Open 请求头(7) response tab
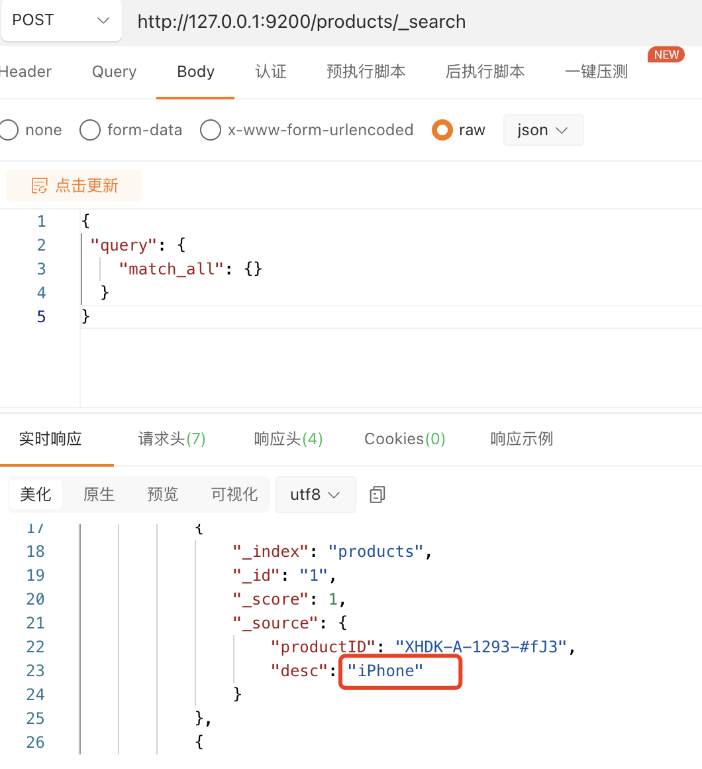Viewport: 702px width, 769px height. [x=172, y=438]
